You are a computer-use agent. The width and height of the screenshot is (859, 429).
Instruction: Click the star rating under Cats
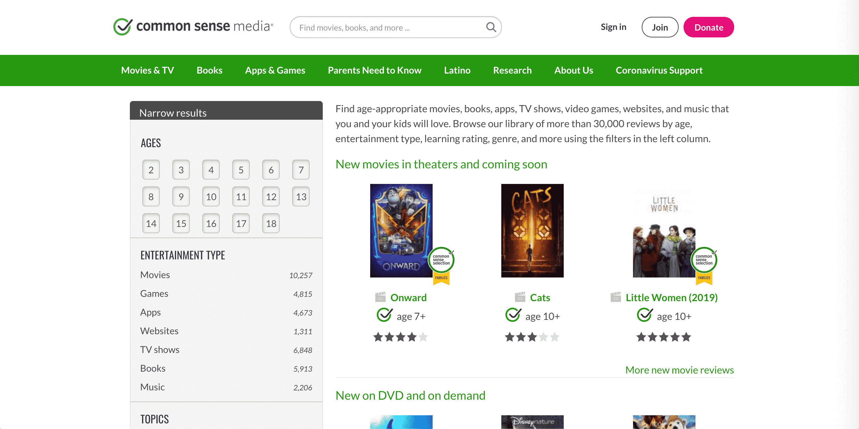pyautogui.click(x=532, y=337)
